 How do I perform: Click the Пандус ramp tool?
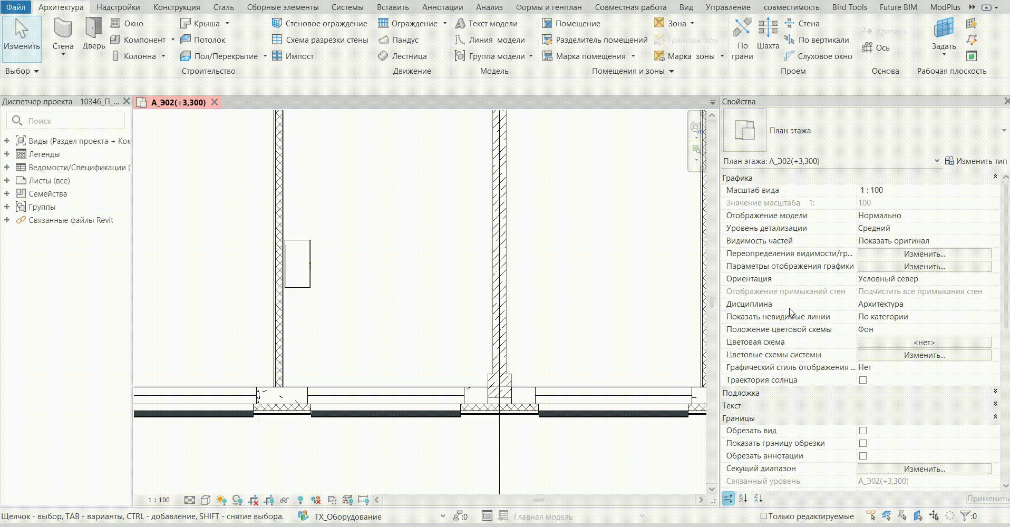pyautogui.click(x=399, y=40)
